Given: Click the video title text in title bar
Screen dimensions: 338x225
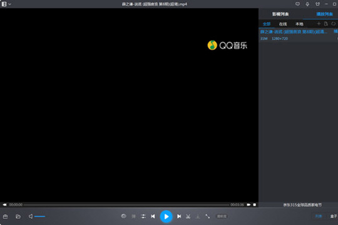Looking at the screenshot, I should point(155,4).
